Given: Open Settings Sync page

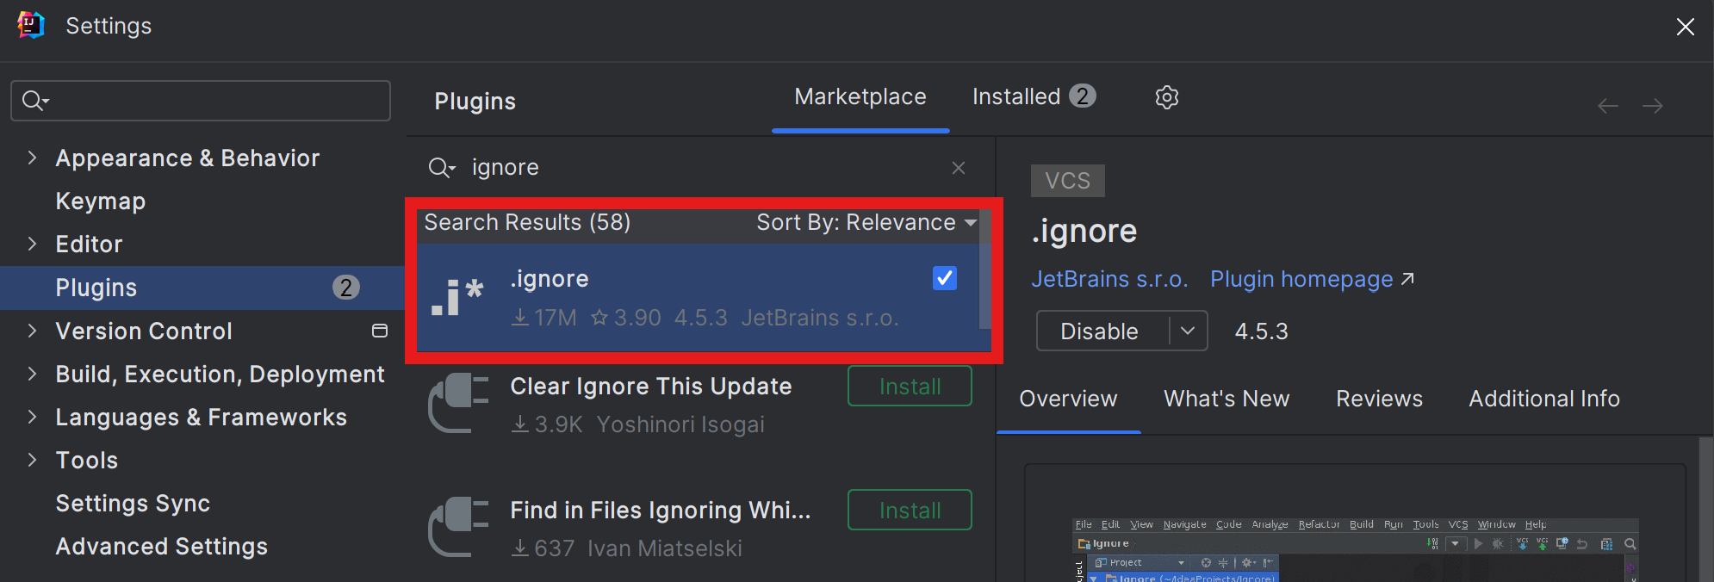Looking at the screenshot, I should (x=133, y=504).
